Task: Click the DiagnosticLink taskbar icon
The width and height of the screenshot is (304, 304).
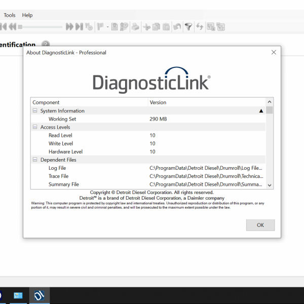Action: [x=40, y=295]
